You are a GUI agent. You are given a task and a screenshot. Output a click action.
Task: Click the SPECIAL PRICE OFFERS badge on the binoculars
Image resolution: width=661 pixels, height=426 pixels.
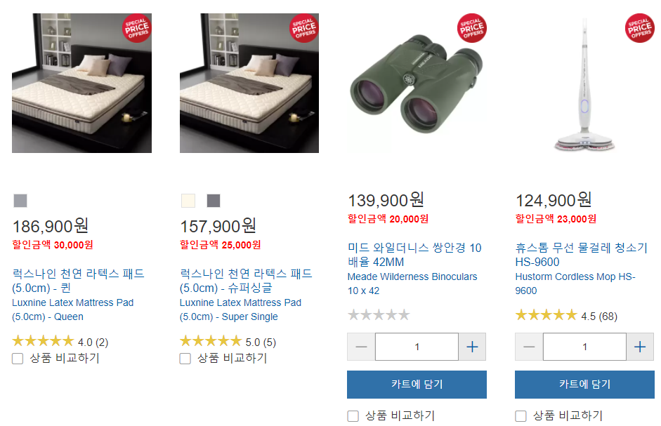473,28
